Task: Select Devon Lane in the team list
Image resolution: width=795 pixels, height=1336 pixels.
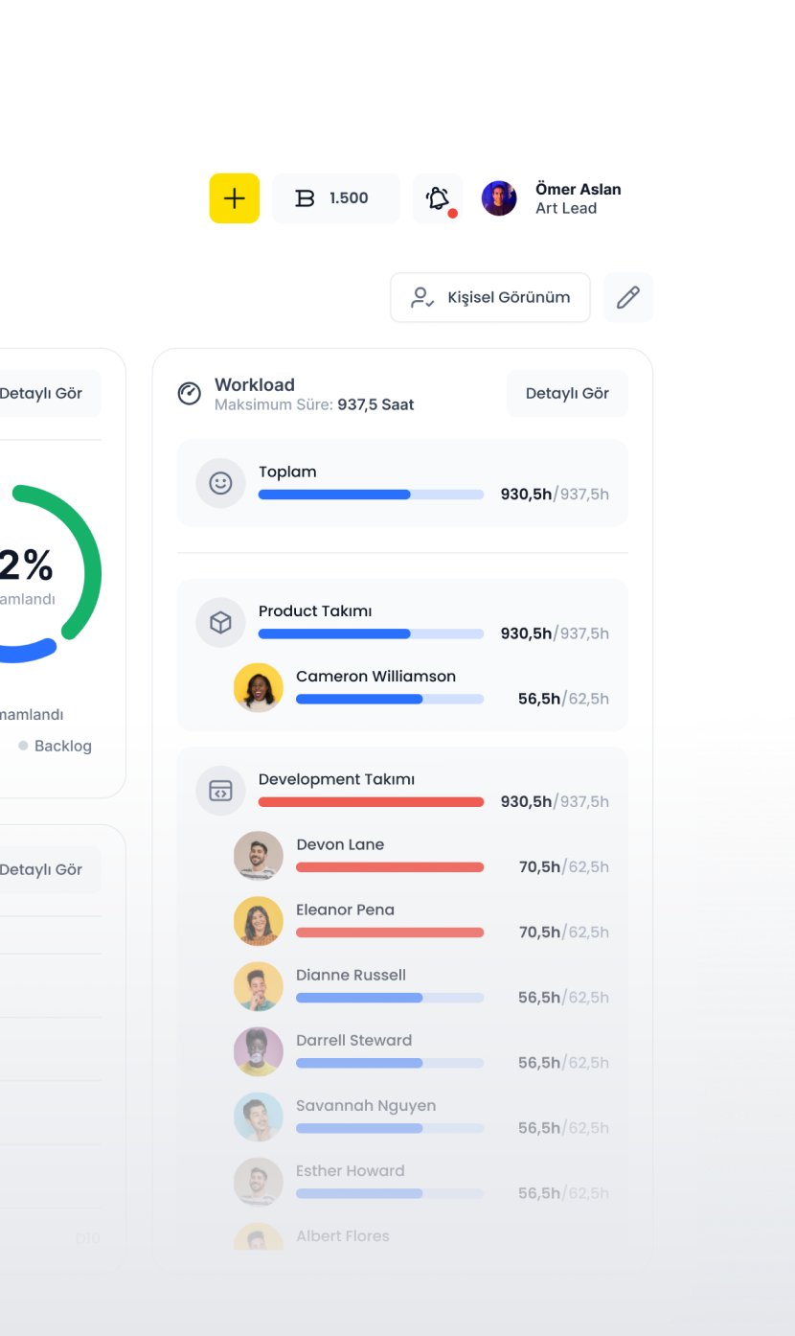Action: coord(340,845)
